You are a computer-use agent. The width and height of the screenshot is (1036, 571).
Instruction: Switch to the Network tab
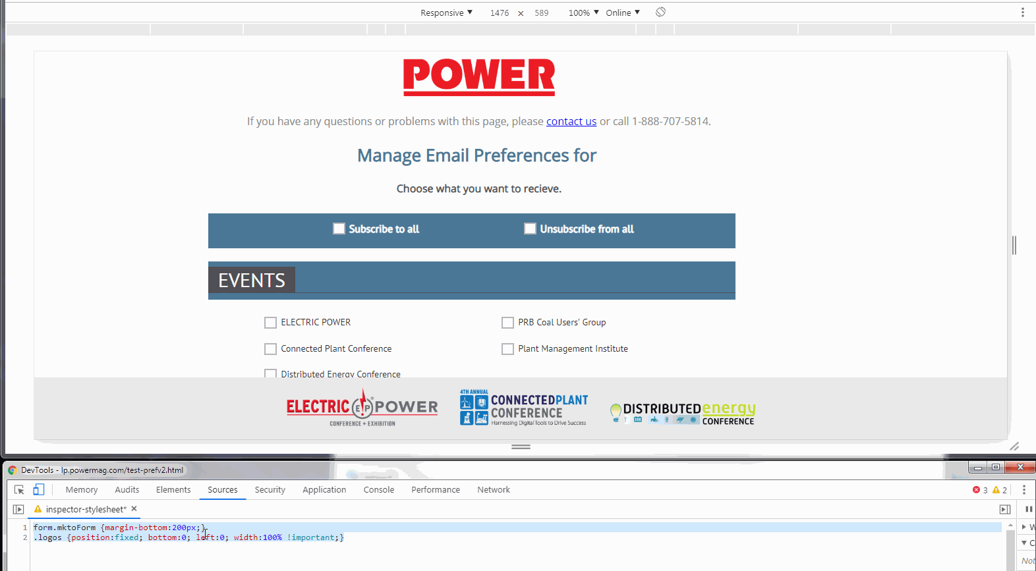494,489
